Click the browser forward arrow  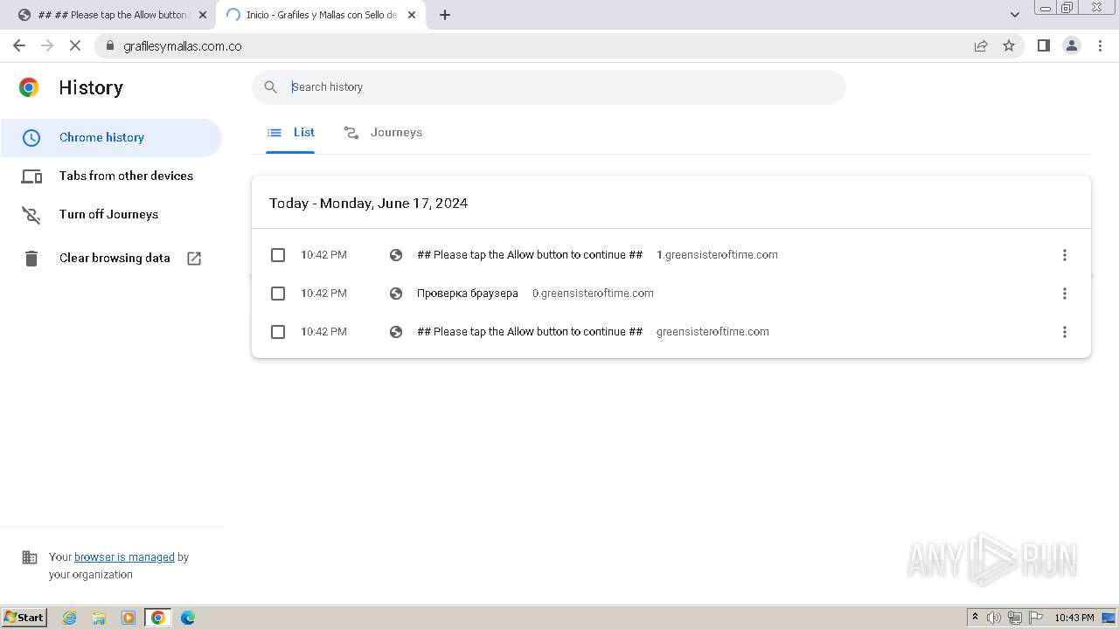pos(47,45)
